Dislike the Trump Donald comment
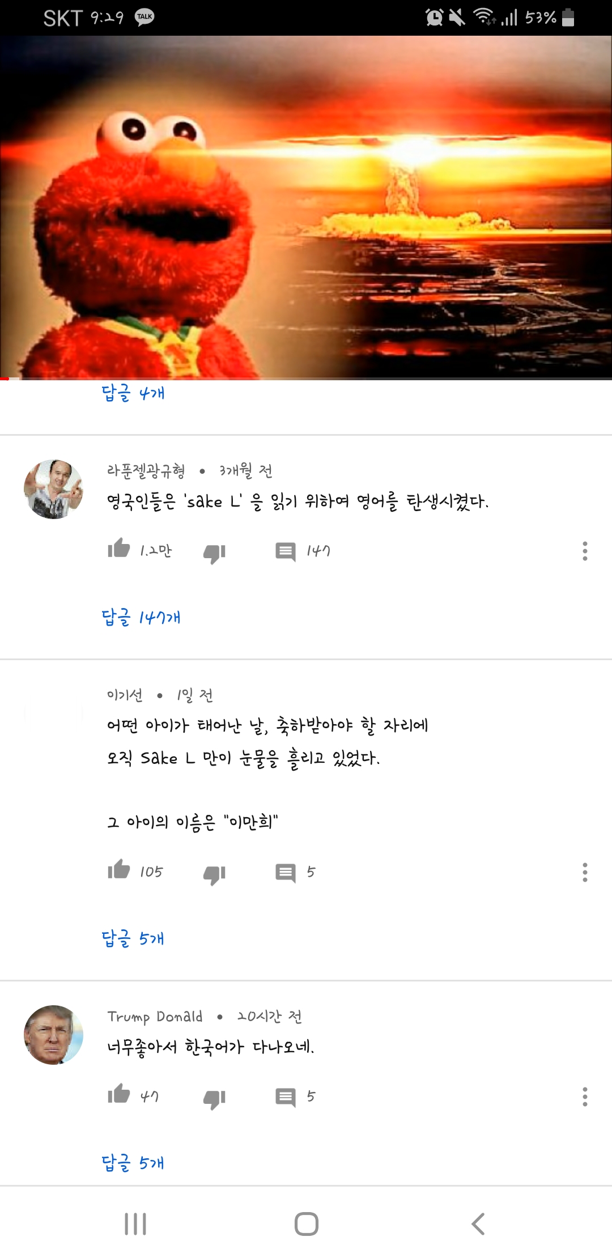 pos(214,1099)
